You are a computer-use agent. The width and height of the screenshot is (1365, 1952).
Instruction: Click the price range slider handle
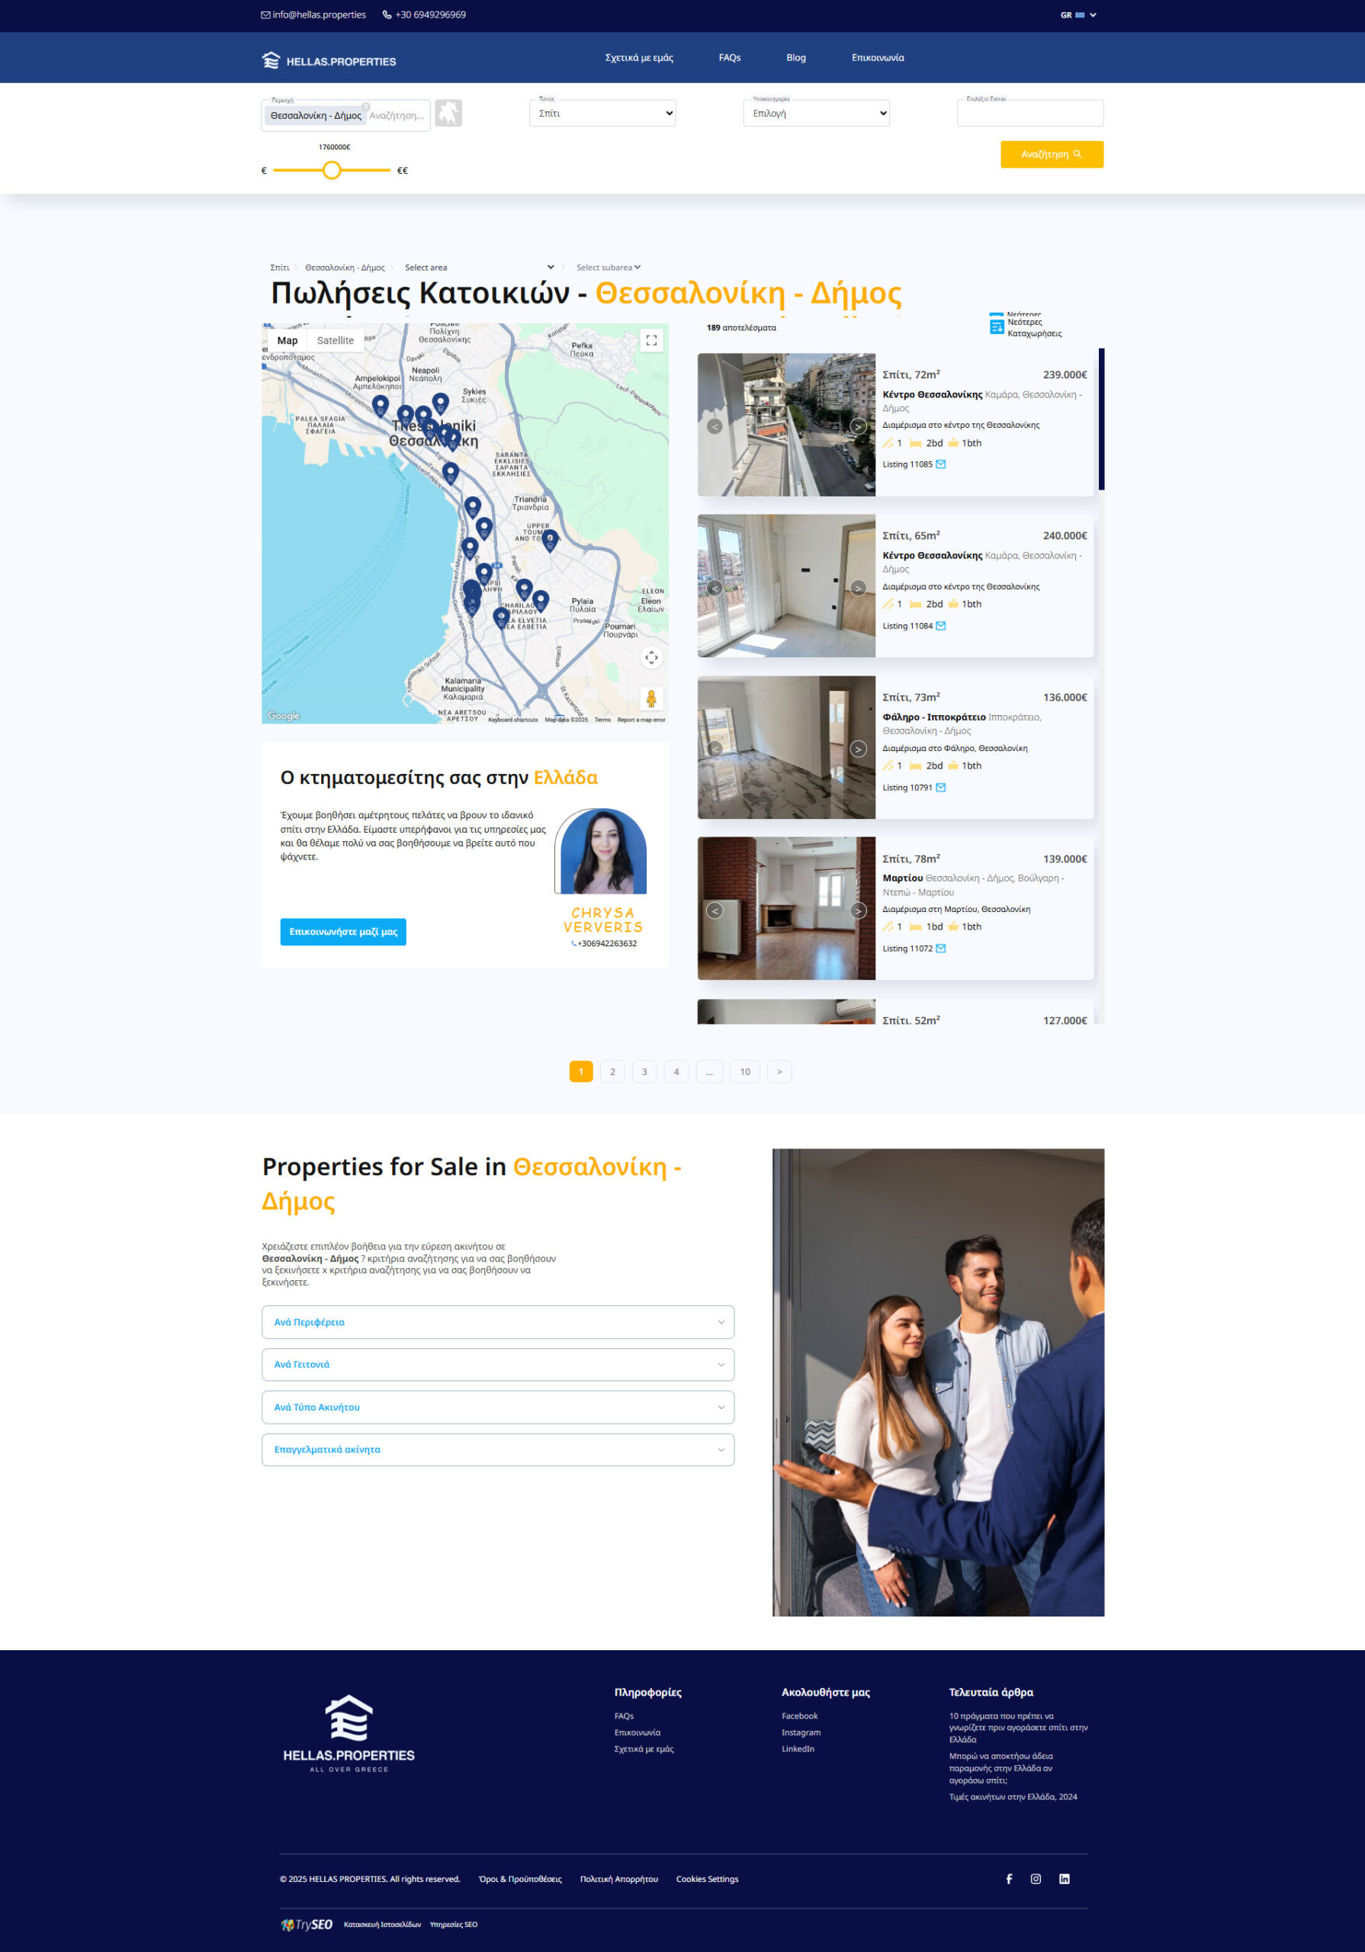332,171
